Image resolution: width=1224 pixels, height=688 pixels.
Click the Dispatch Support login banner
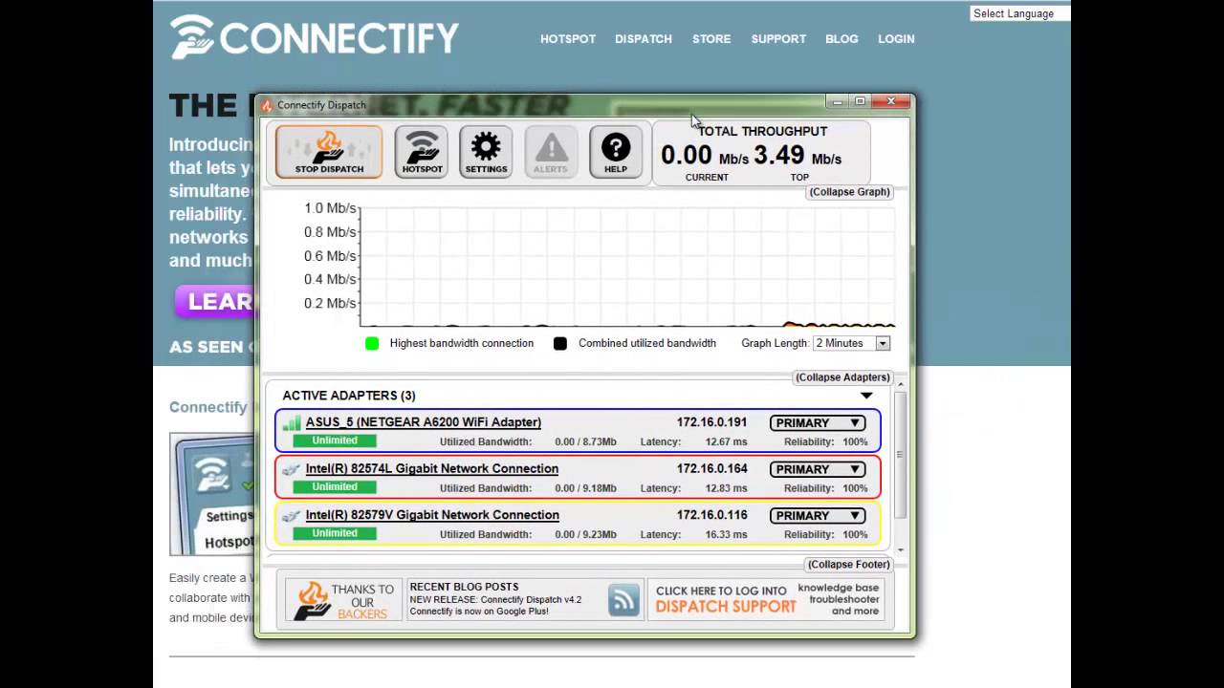[x=766, y=600]
